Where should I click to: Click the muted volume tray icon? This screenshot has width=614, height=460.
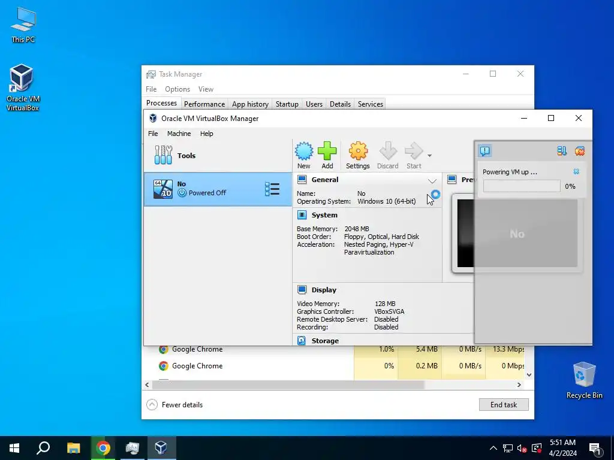click(x=522, y=448)
